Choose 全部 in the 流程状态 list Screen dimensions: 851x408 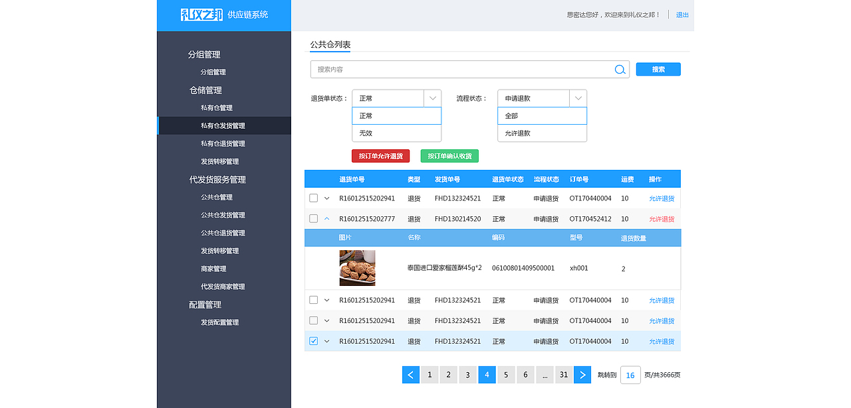[x=542, y=115]
